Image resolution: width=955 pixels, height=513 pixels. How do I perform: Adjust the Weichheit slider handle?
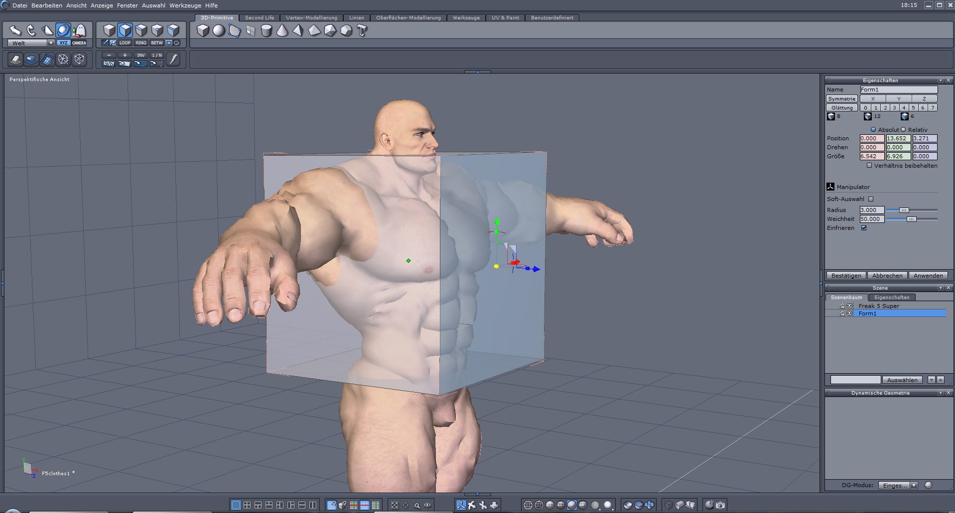click(912, 219)
